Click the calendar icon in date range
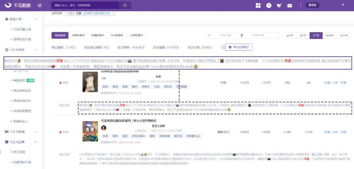Viewport: 354px width, 169px height. click(x=209, y=35)
